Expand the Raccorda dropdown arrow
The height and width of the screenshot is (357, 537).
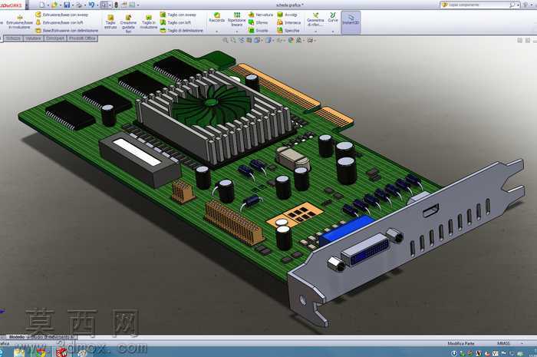pyautogui.click(x=217, y=31)
